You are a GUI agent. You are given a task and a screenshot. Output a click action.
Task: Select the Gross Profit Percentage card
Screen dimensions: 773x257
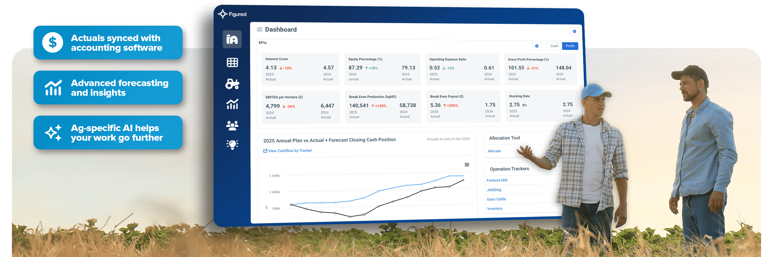pos(540,69)
